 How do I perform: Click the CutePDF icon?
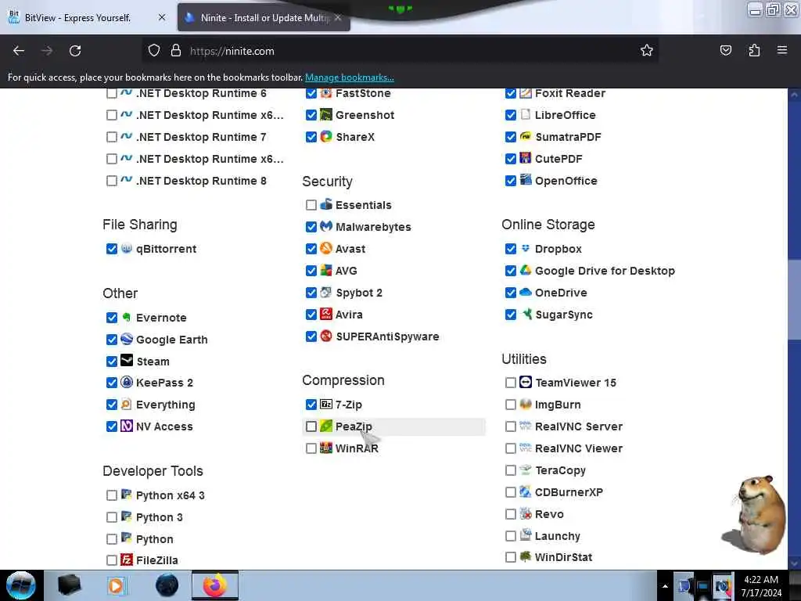[526, 158]
